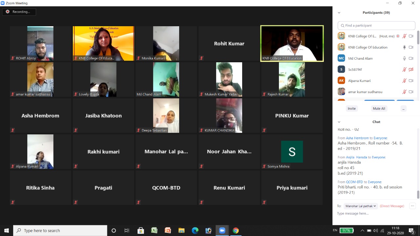The image size is (420, 236).
Task: Click the video camera icon for Md Chand Alam
Action: pyautogui.click(x=411, y=58)
